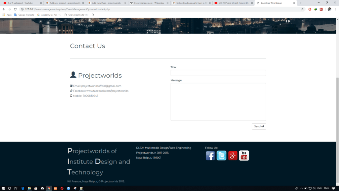Click the volume speaker icon in system tray

pos(314,188)
